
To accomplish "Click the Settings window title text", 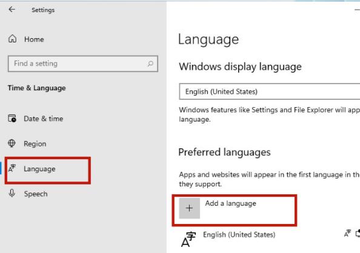I will coord(43,10).
